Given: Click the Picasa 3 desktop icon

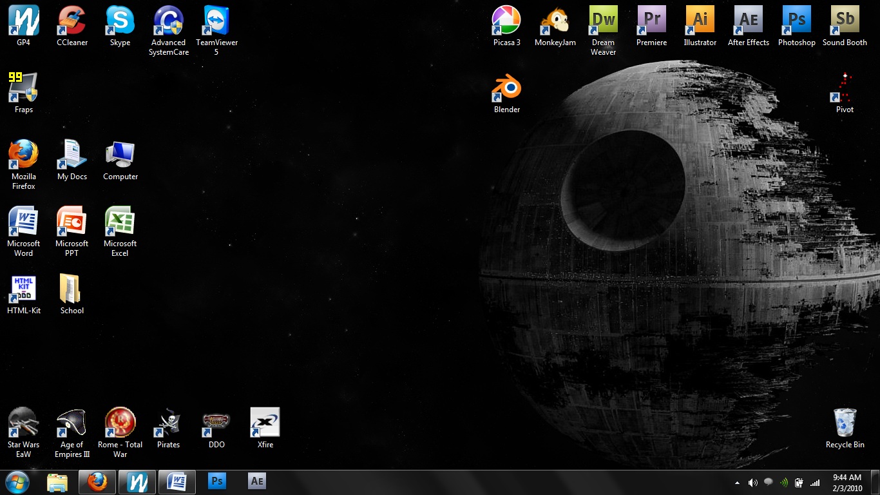Looking at the screenshot, I should (x=507, y=26).
